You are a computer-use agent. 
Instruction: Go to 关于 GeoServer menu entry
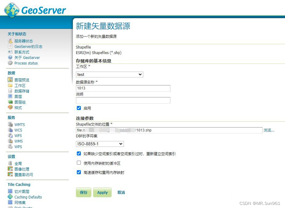coord(27,57)
